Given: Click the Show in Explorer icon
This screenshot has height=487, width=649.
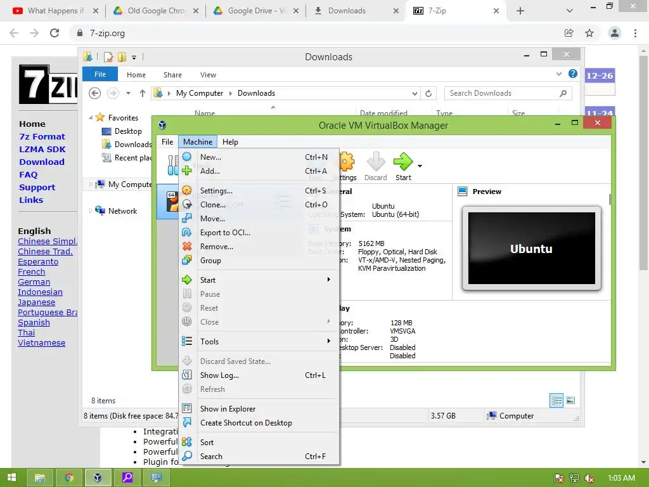Looking at the screenshot, I should (187, 408).
